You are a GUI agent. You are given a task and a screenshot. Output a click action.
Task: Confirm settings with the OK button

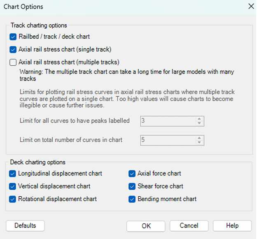point(146,226)
